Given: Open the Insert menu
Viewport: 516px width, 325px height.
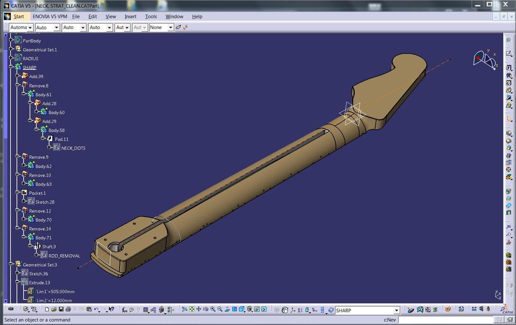Looking at the screenshot, I should (x=130, y=17).
